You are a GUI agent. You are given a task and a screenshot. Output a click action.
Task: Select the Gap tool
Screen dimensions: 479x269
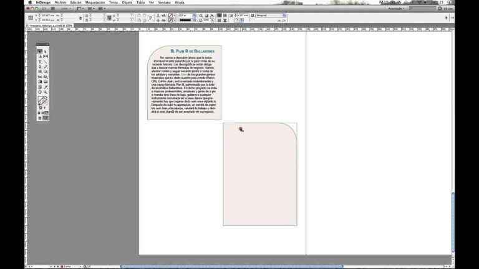tap(46, 57)
